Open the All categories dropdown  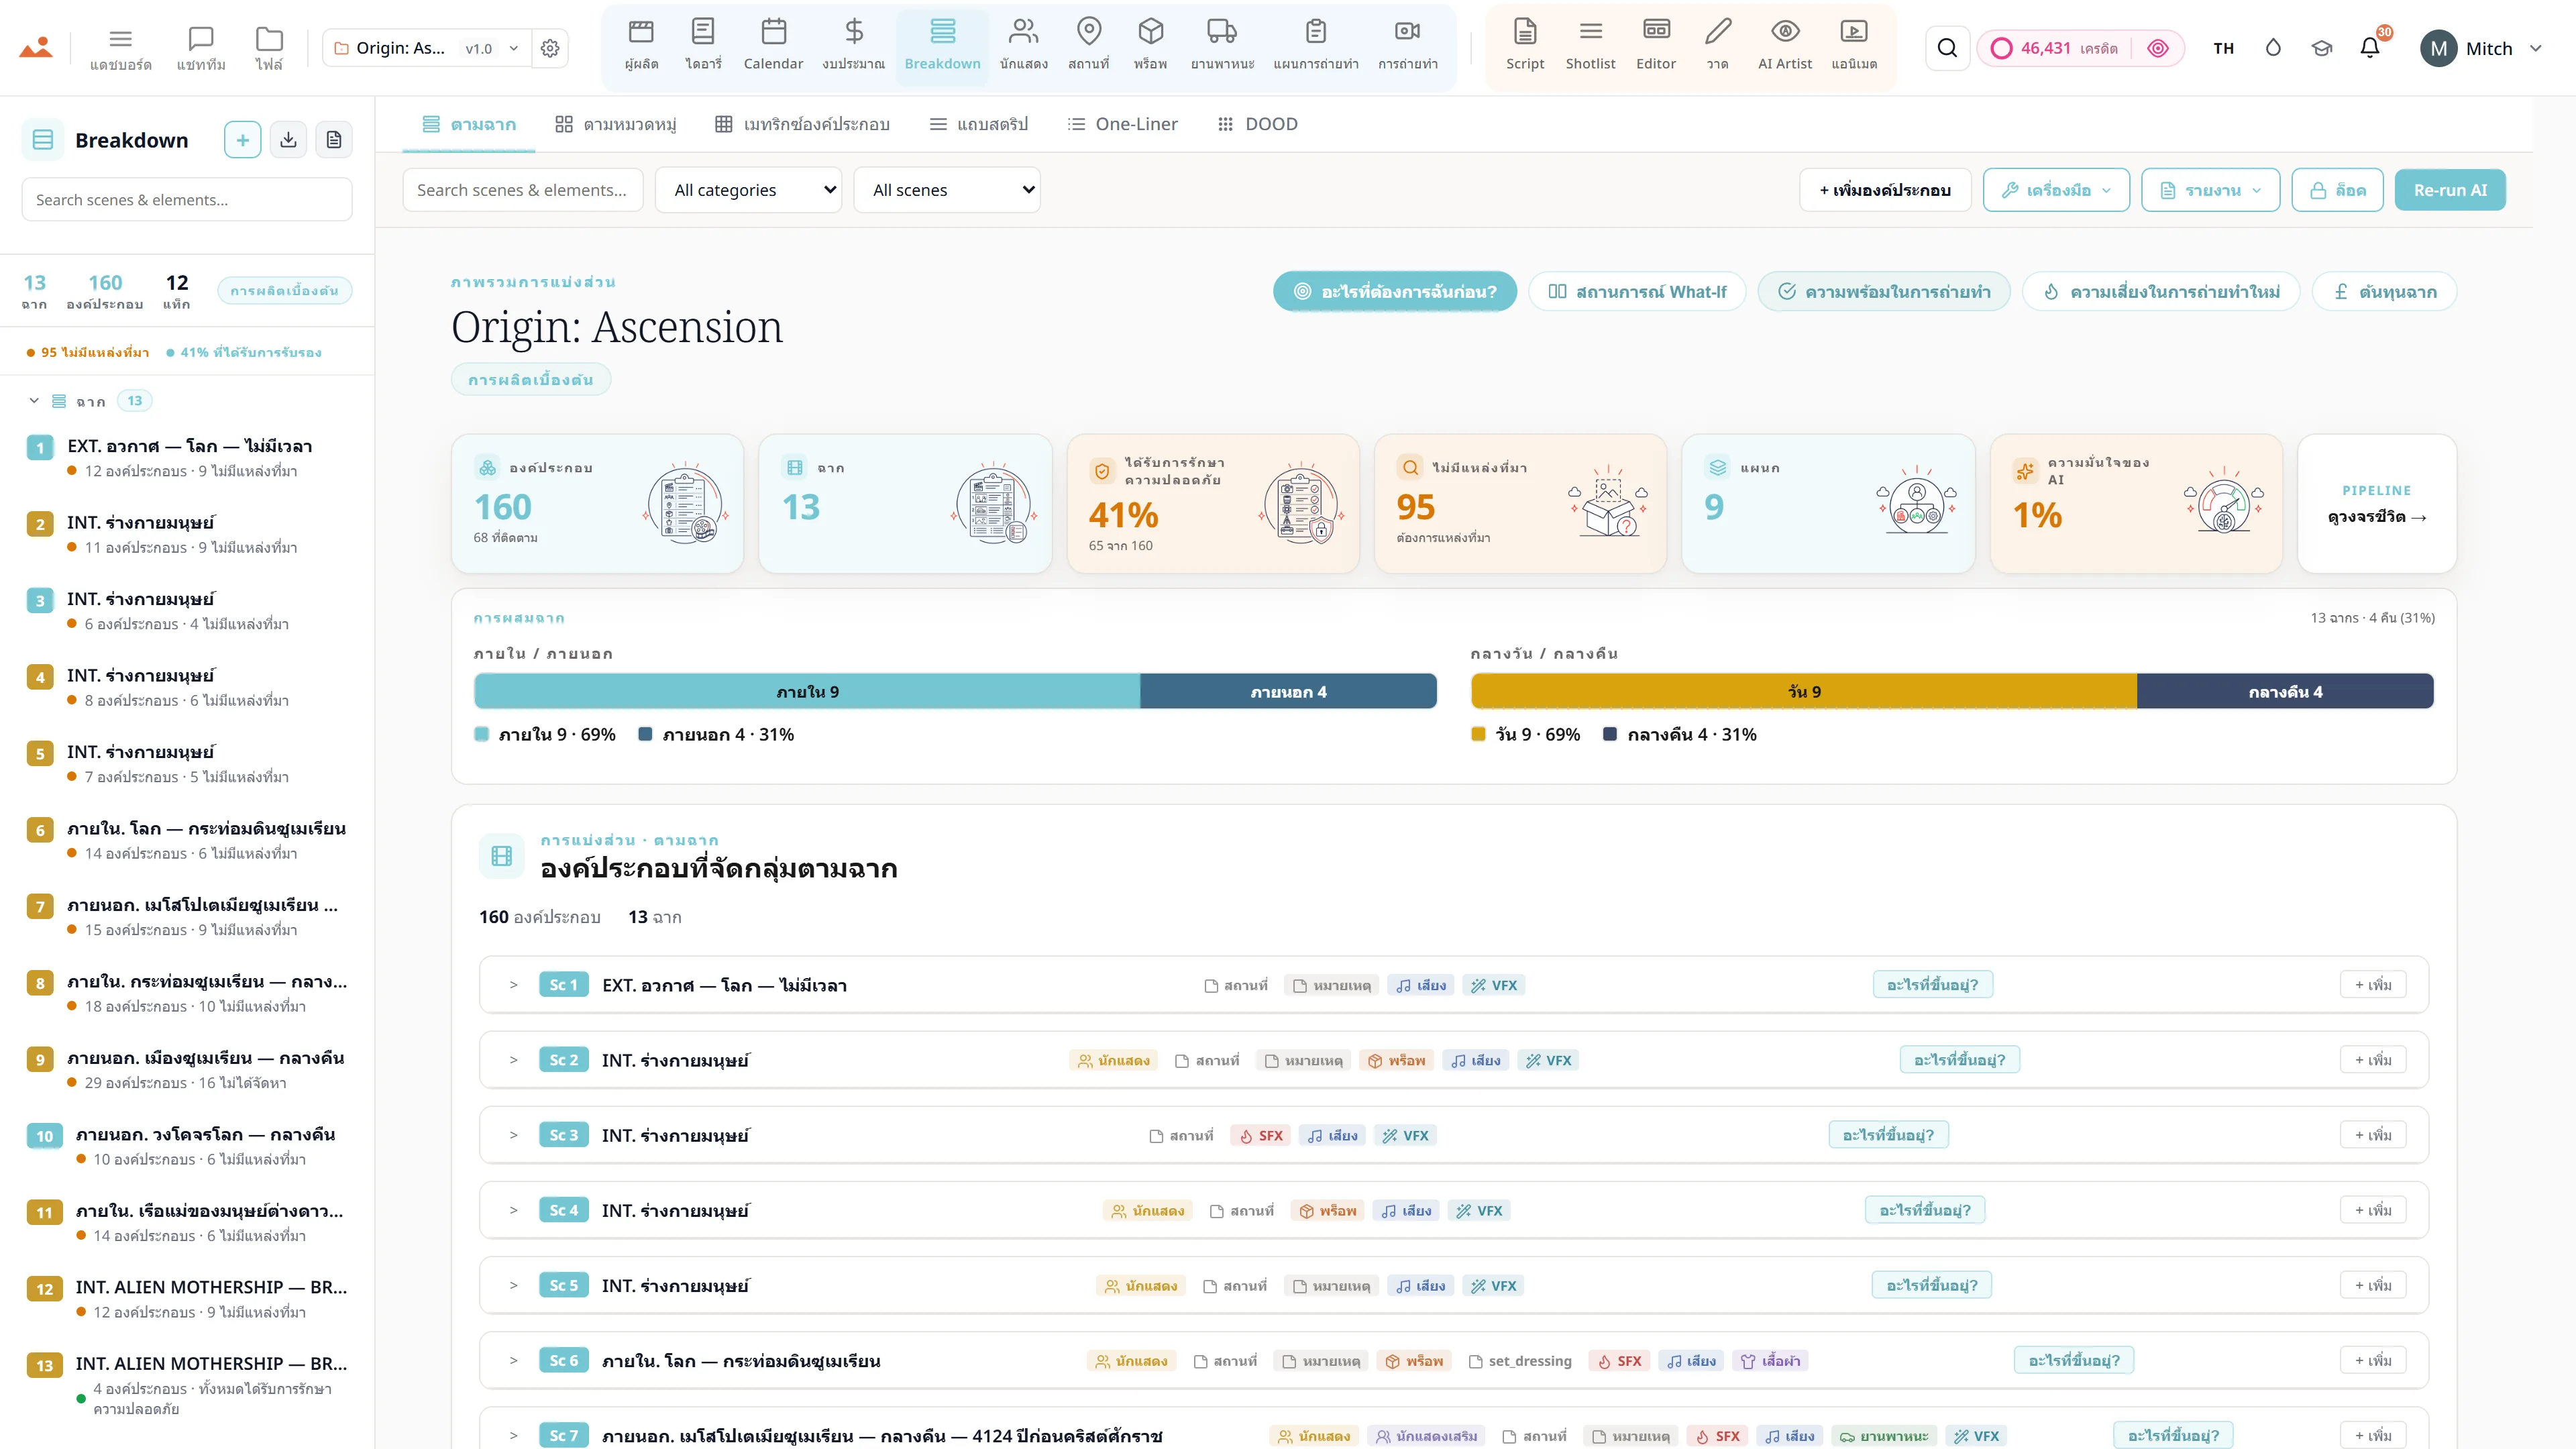[748, 190]
